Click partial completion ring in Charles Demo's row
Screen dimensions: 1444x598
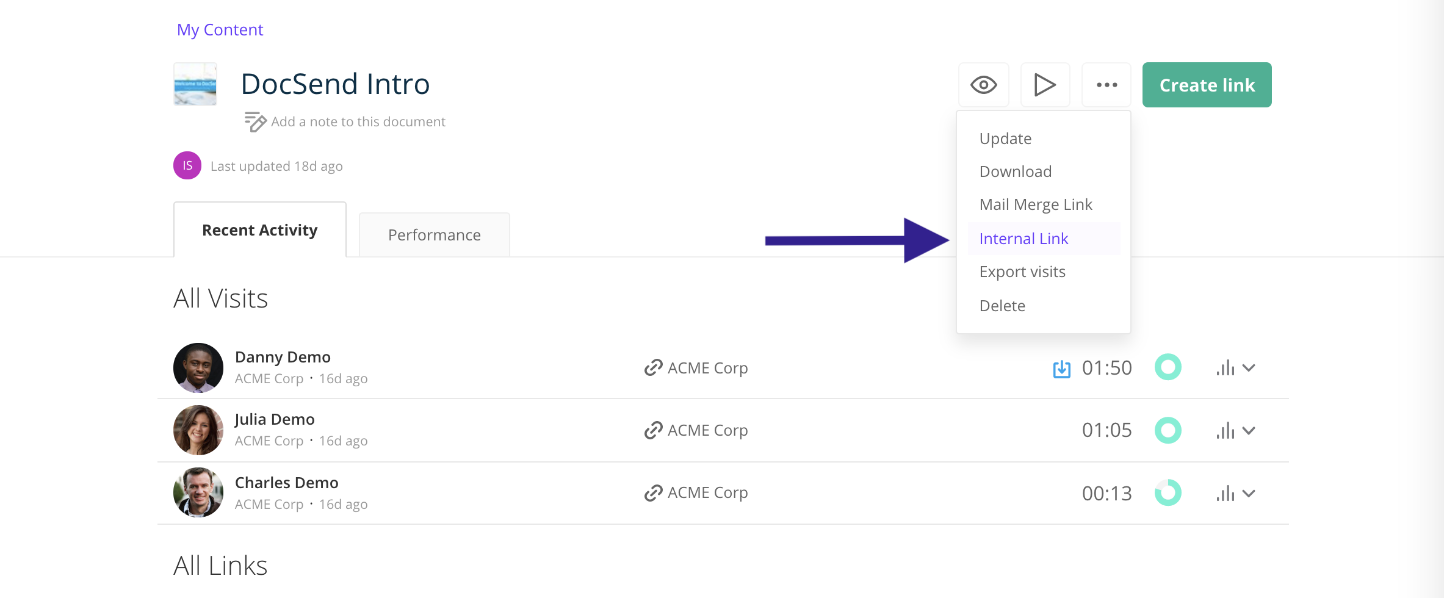click(1168, 492)
